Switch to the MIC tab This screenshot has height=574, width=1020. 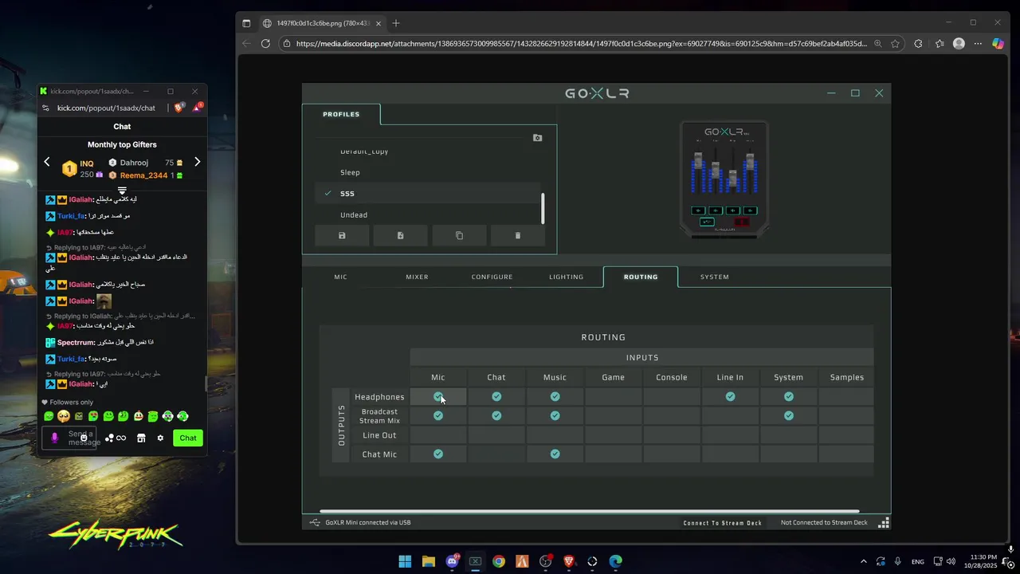click(340, 277)
